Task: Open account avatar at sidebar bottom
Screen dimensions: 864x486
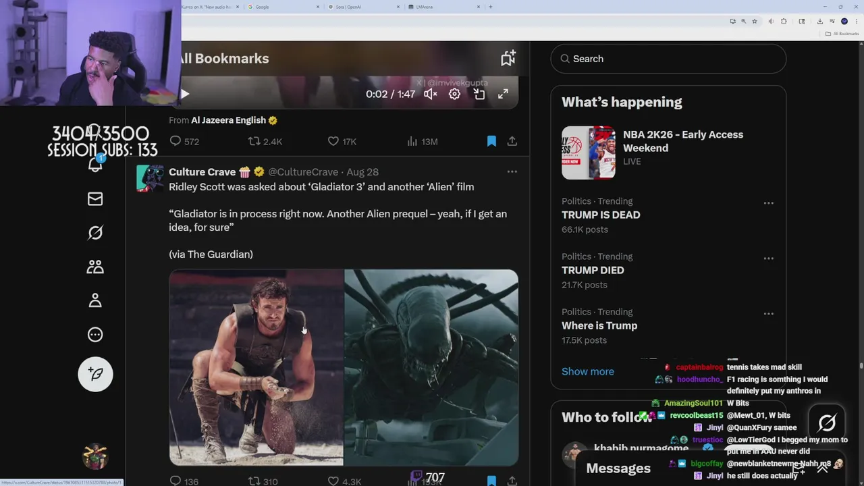Action: (95, 456)
